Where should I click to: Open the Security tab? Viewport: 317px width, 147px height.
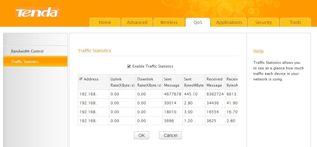tap(263, 22)
